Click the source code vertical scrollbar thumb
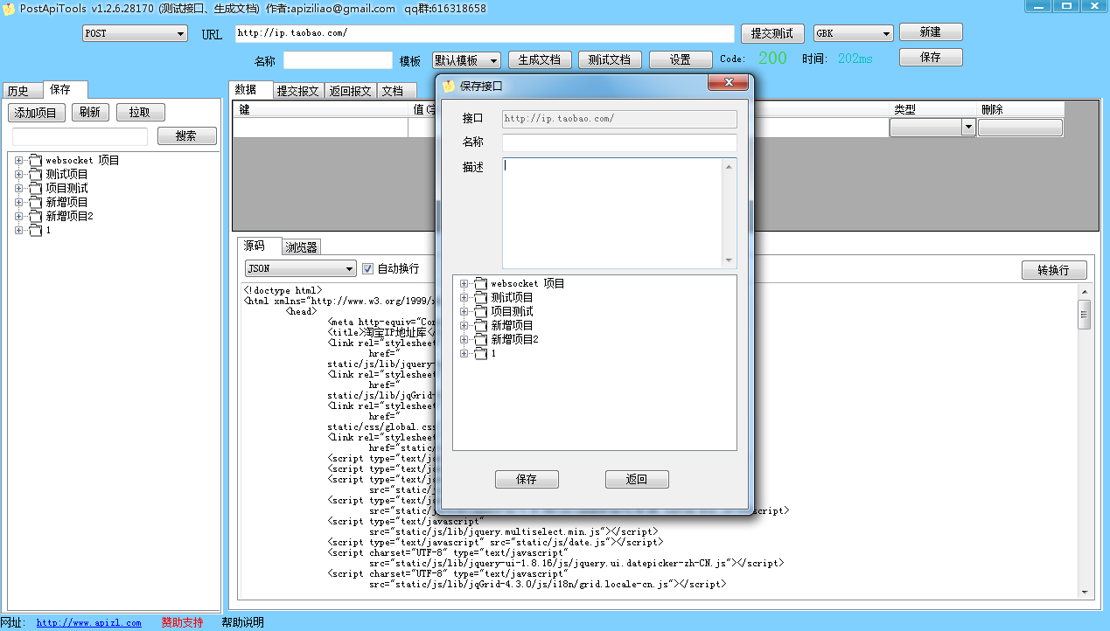 [x=1085, y=314]
